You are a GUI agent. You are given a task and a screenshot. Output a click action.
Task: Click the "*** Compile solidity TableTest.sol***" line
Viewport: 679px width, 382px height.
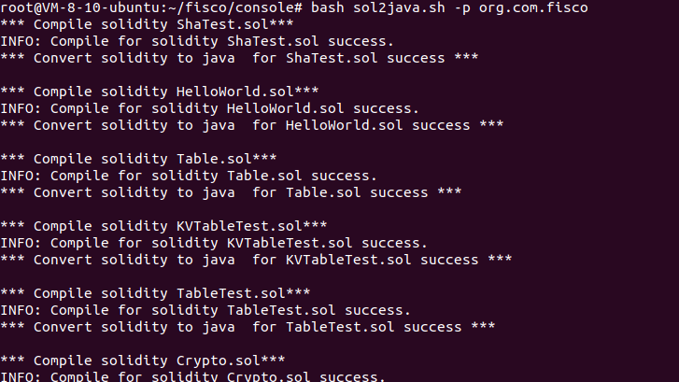(x=155, y=293)
